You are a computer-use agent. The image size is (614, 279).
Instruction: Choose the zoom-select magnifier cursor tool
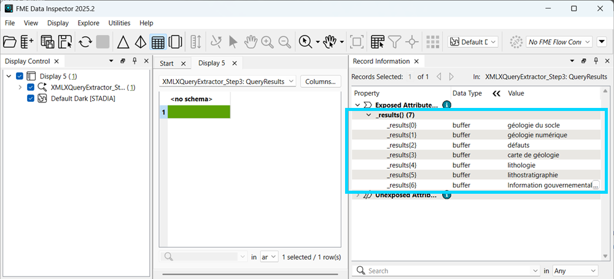click(305, 42)
